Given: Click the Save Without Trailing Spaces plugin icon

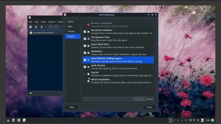Looking at the screenshot, I should [x=88, y=60].
